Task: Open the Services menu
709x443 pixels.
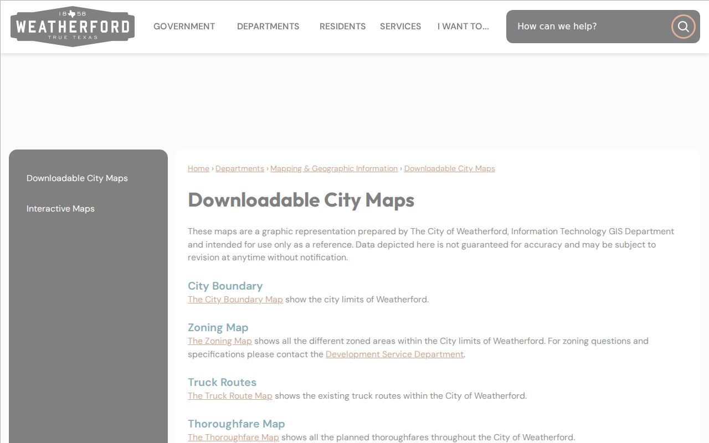Action: tap(400, 27)
